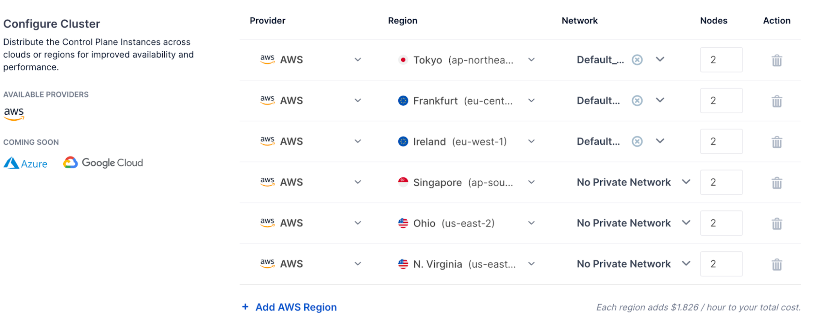Clear the Frankfurt network selection

click(637, 101)
